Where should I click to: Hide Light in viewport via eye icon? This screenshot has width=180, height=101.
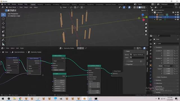click(175, 19)
